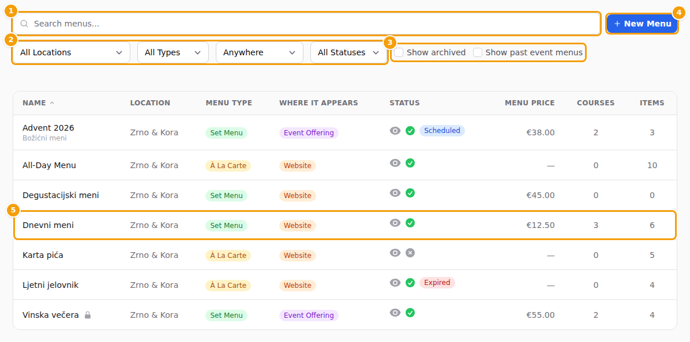Open the Vinska večera entry
This screenshot has height=342, width=690.
click(x=51, y=315)
